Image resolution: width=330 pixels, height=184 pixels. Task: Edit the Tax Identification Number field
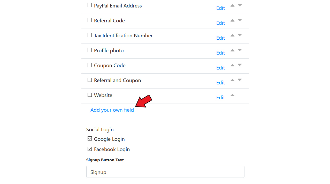(x=220, y=38)
